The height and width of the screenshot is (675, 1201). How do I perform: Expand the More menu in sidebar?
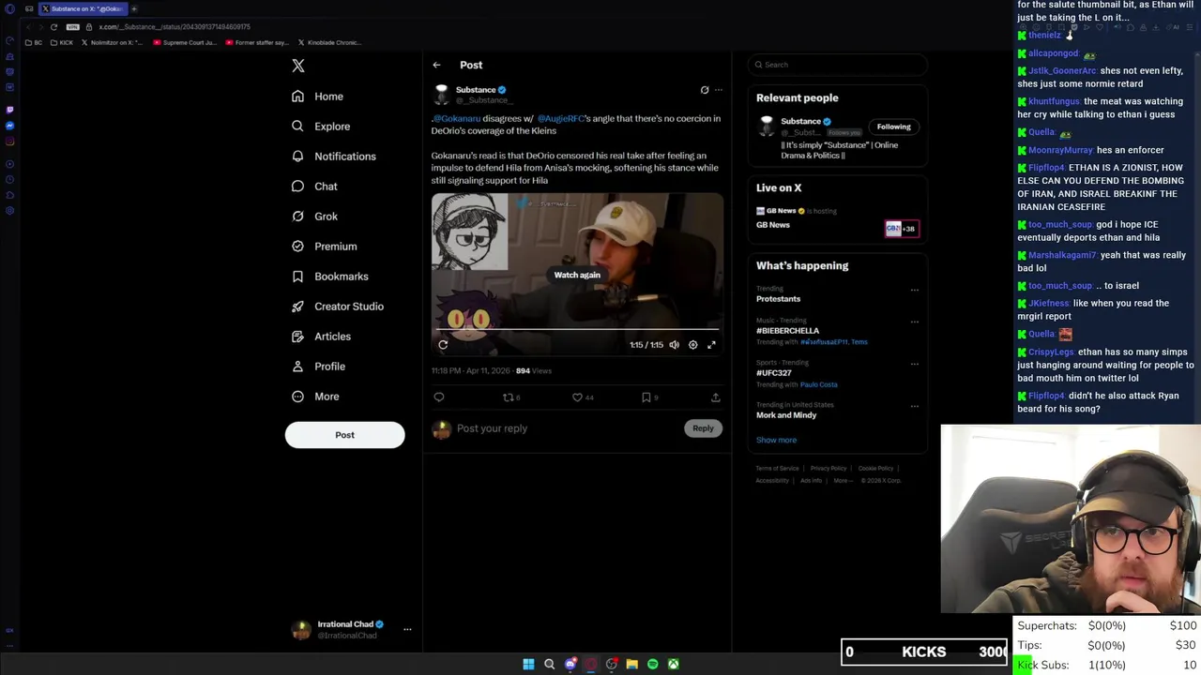[315, 397]
